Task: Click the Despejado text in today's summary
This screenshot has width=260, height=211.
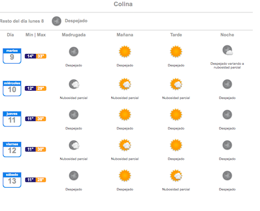Action: pyautogui.click(x=76, y=21)
